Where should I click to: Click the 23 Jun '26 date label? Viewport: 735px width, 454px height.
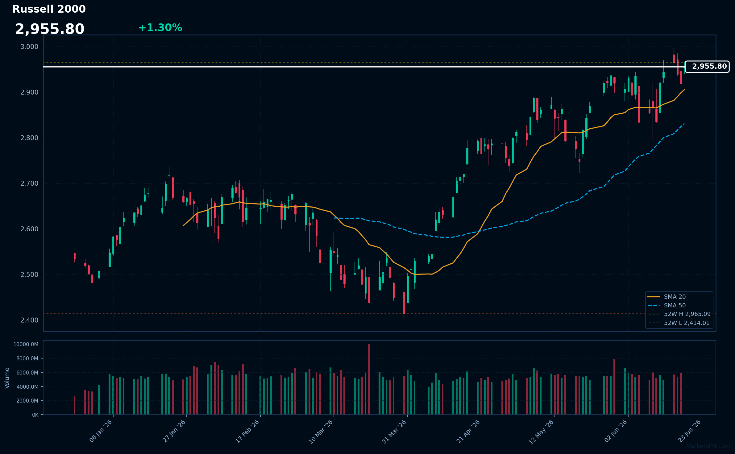pyautogui.click(x=689, y=431)
